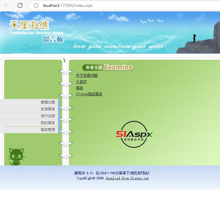Click the CopyRight@ 2006 footer text
Screen dimensions: 220x203
click(90, 178)
